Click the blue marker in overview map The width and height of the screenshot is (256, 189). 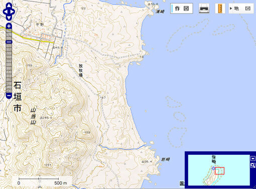click(x=213, y=168)
